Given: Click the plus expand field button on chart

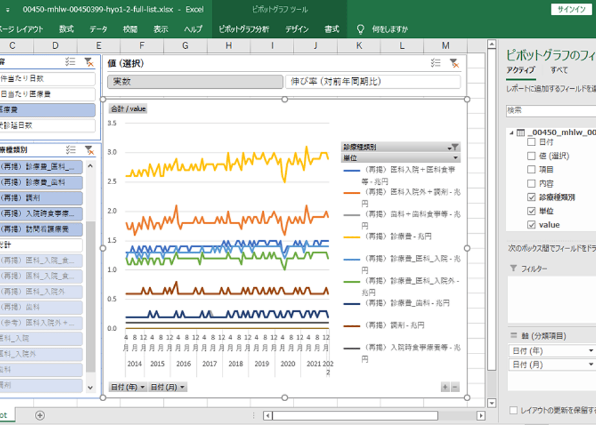Looking at the screenshot, I should 445,387.
